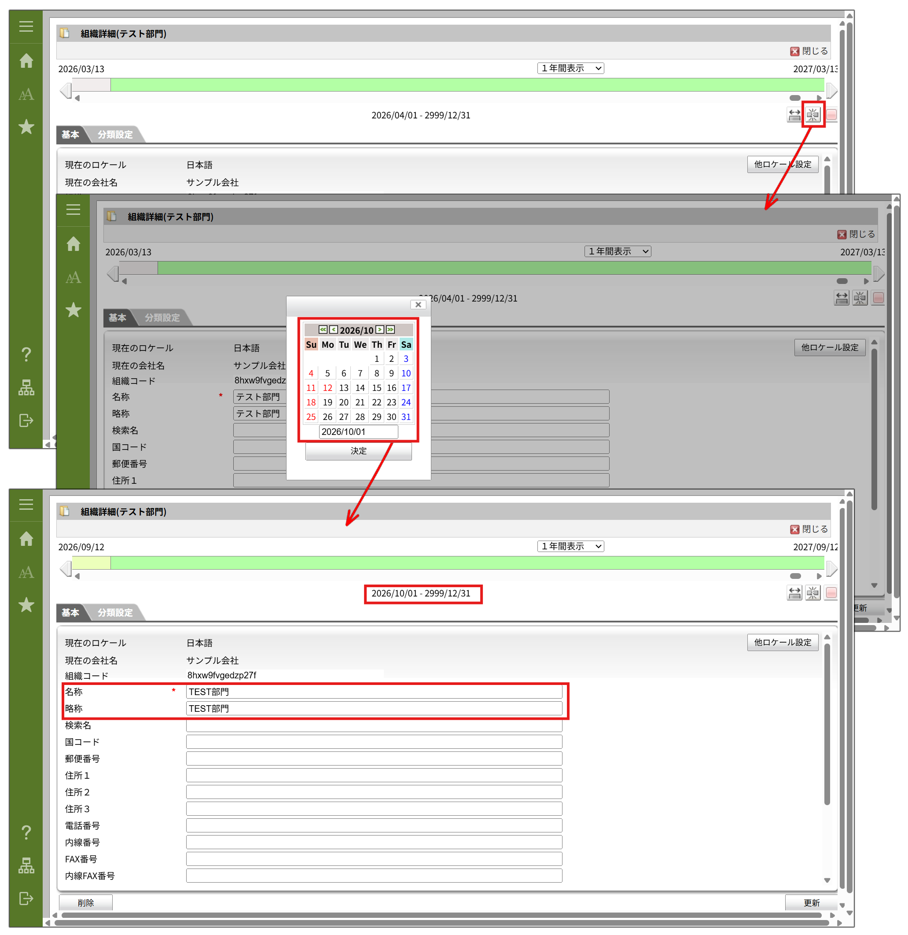Expand 1年間表示 dropdown in dimmed window
This screenshot has height=935, width=908.
click(617, 251)
